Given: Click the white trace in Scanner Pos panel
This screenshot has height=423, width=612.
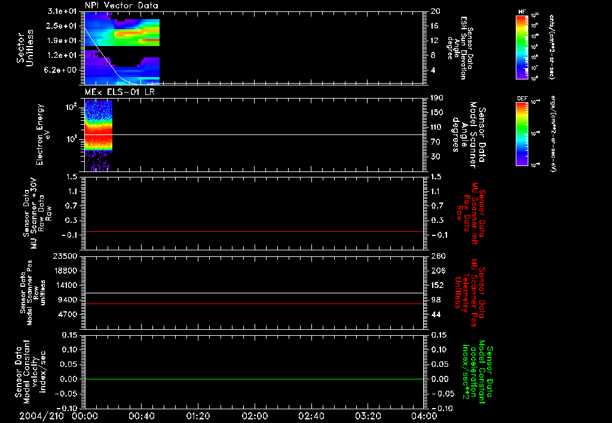Looking at the screenshot, I should tap(254, 293).
